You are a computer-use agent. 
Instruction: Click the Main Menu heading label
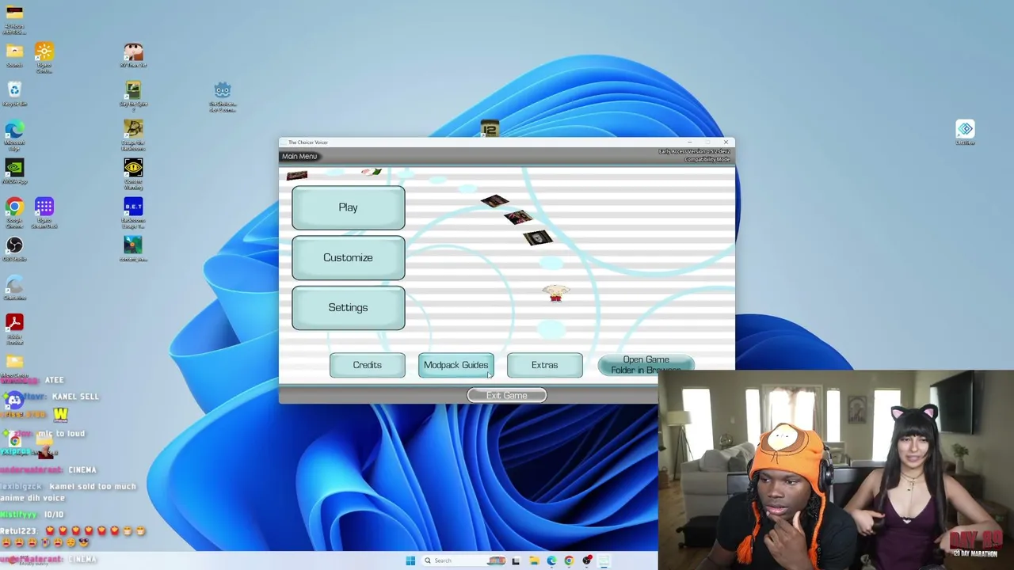pos(299,156)
